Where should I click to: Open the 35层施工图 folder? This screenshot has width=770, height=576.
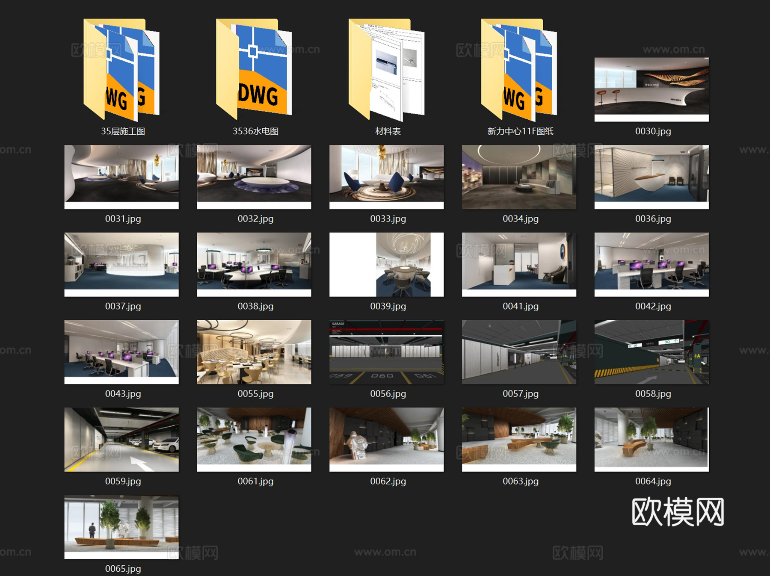pos(121,70)
